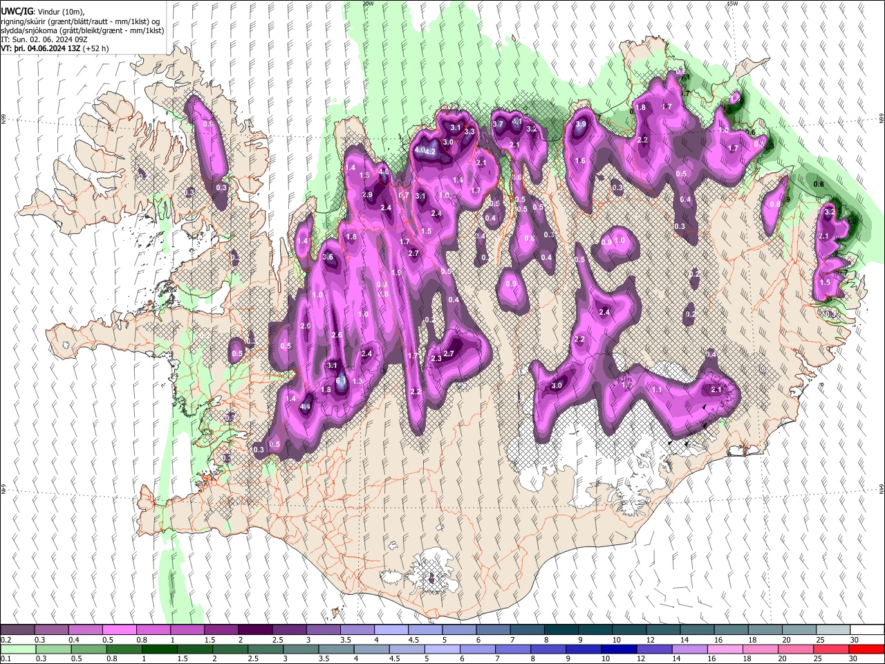
Task: Click the 1.9 precipitation value on the map
Action: coord(396,273)
